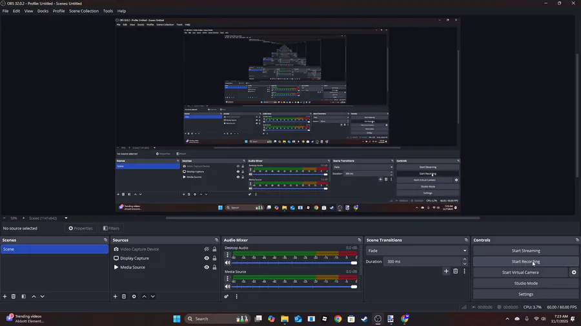The width and height of the screenshot is (581, 326).
Task: Mute Desktop Audio speaker icon
Action: [x=227, y=263]
